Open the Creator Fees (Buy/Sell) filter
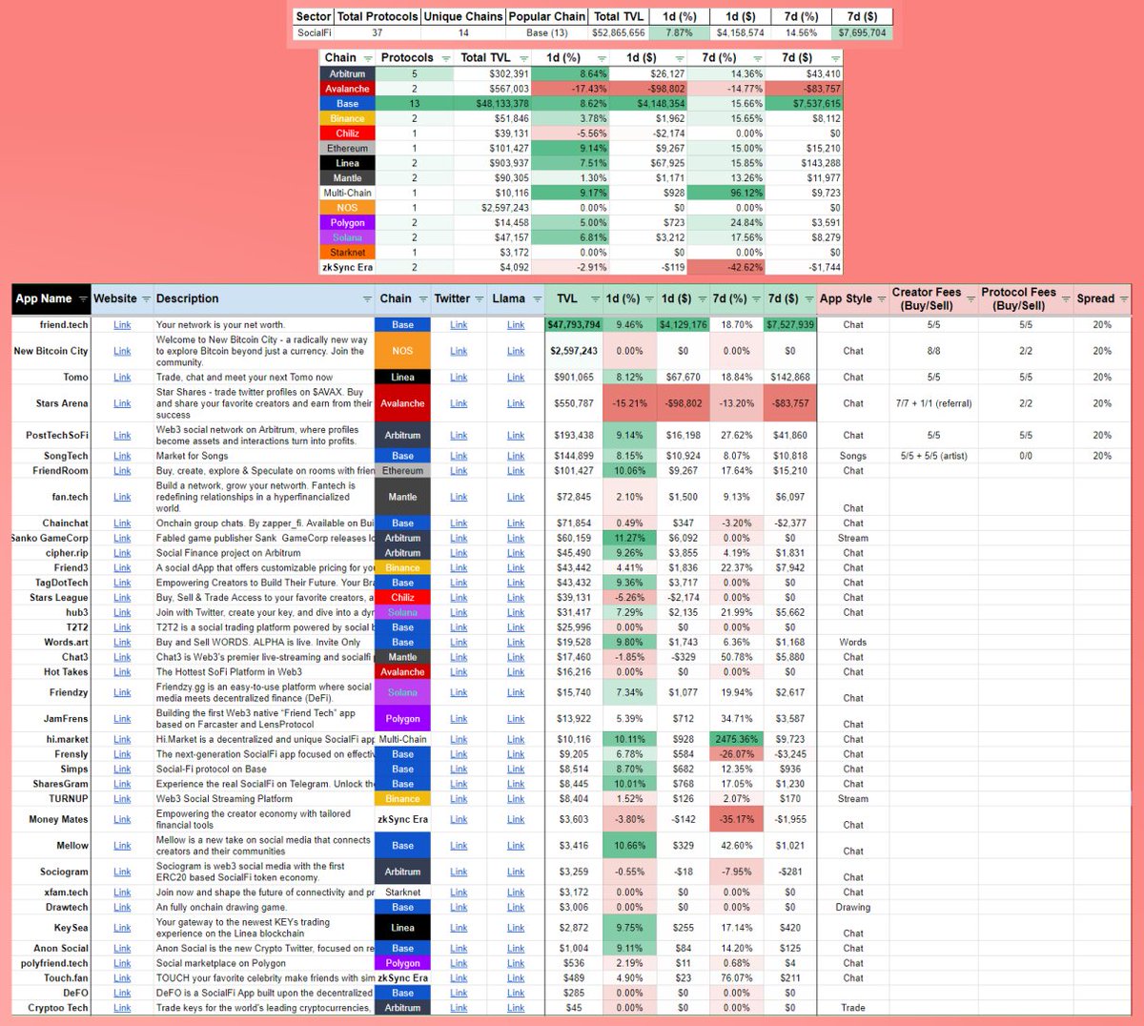Viewport: 1144px width, 1026px height. coord(970,298)
